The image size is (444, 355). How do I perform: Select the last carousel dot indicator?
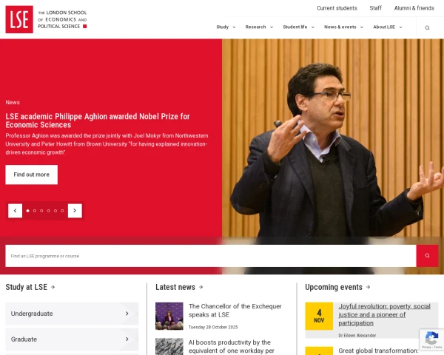62,211
